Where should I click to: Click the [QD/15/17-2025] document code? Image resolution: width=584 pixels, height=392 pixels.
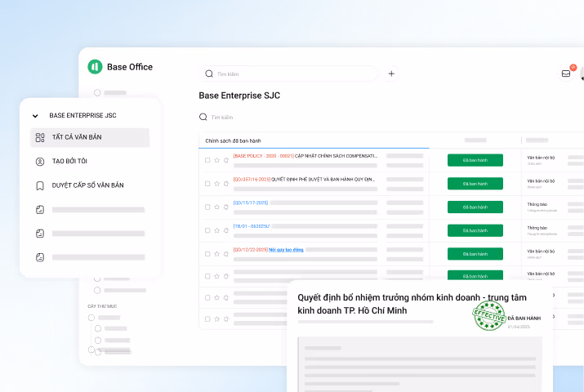coord(251,203)
